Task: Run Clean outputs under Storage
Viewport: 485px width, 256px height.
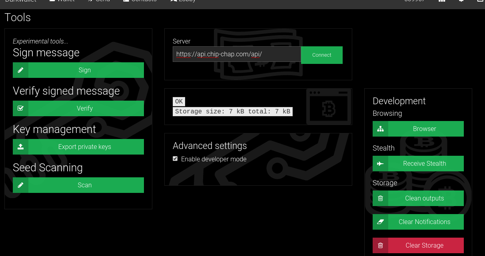Action: click(x=425, y=198)
